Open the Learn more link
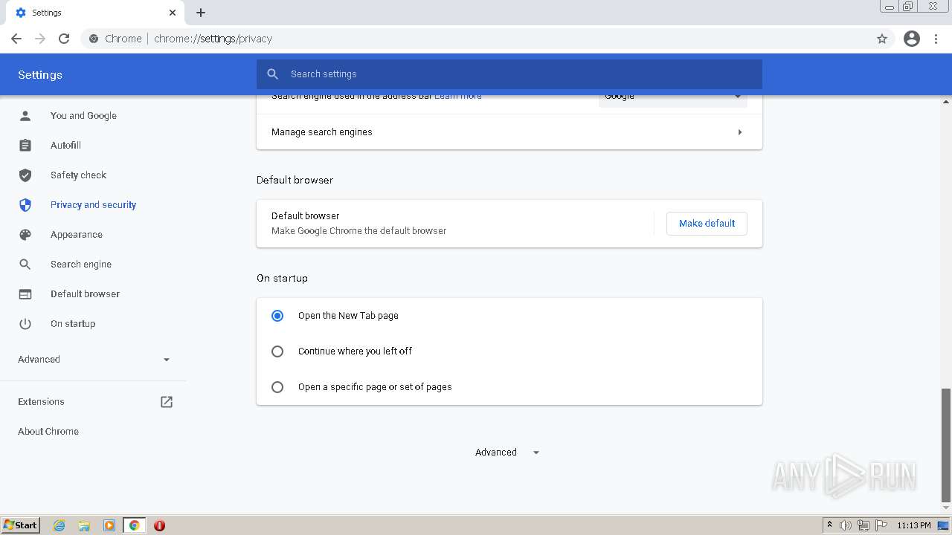 458,97
